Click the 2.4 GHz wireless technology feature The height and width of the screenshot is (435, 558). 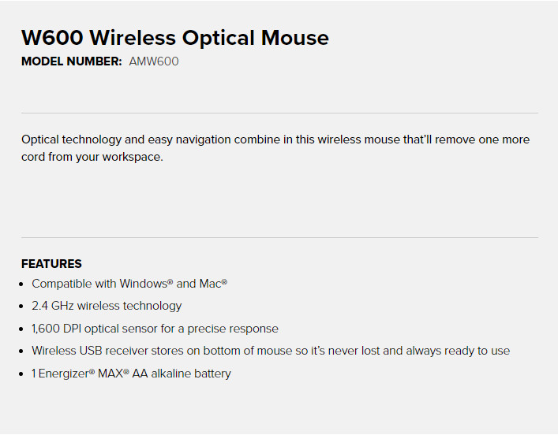pos(107,306)
